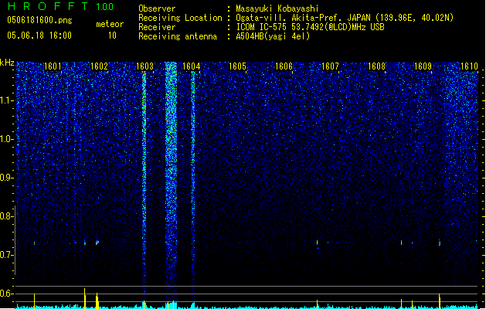Image resolution: width=486 pixels, height=309 pixels.
Task: Click the 'Observer' field label
Action: (x=157, y=8)
